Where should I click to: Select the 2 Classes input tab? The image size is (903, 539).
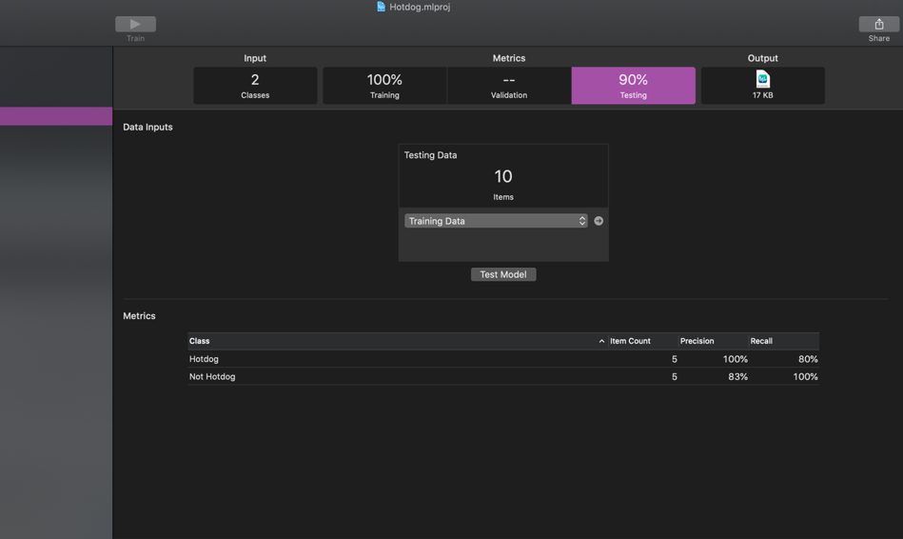pos(255,86)
